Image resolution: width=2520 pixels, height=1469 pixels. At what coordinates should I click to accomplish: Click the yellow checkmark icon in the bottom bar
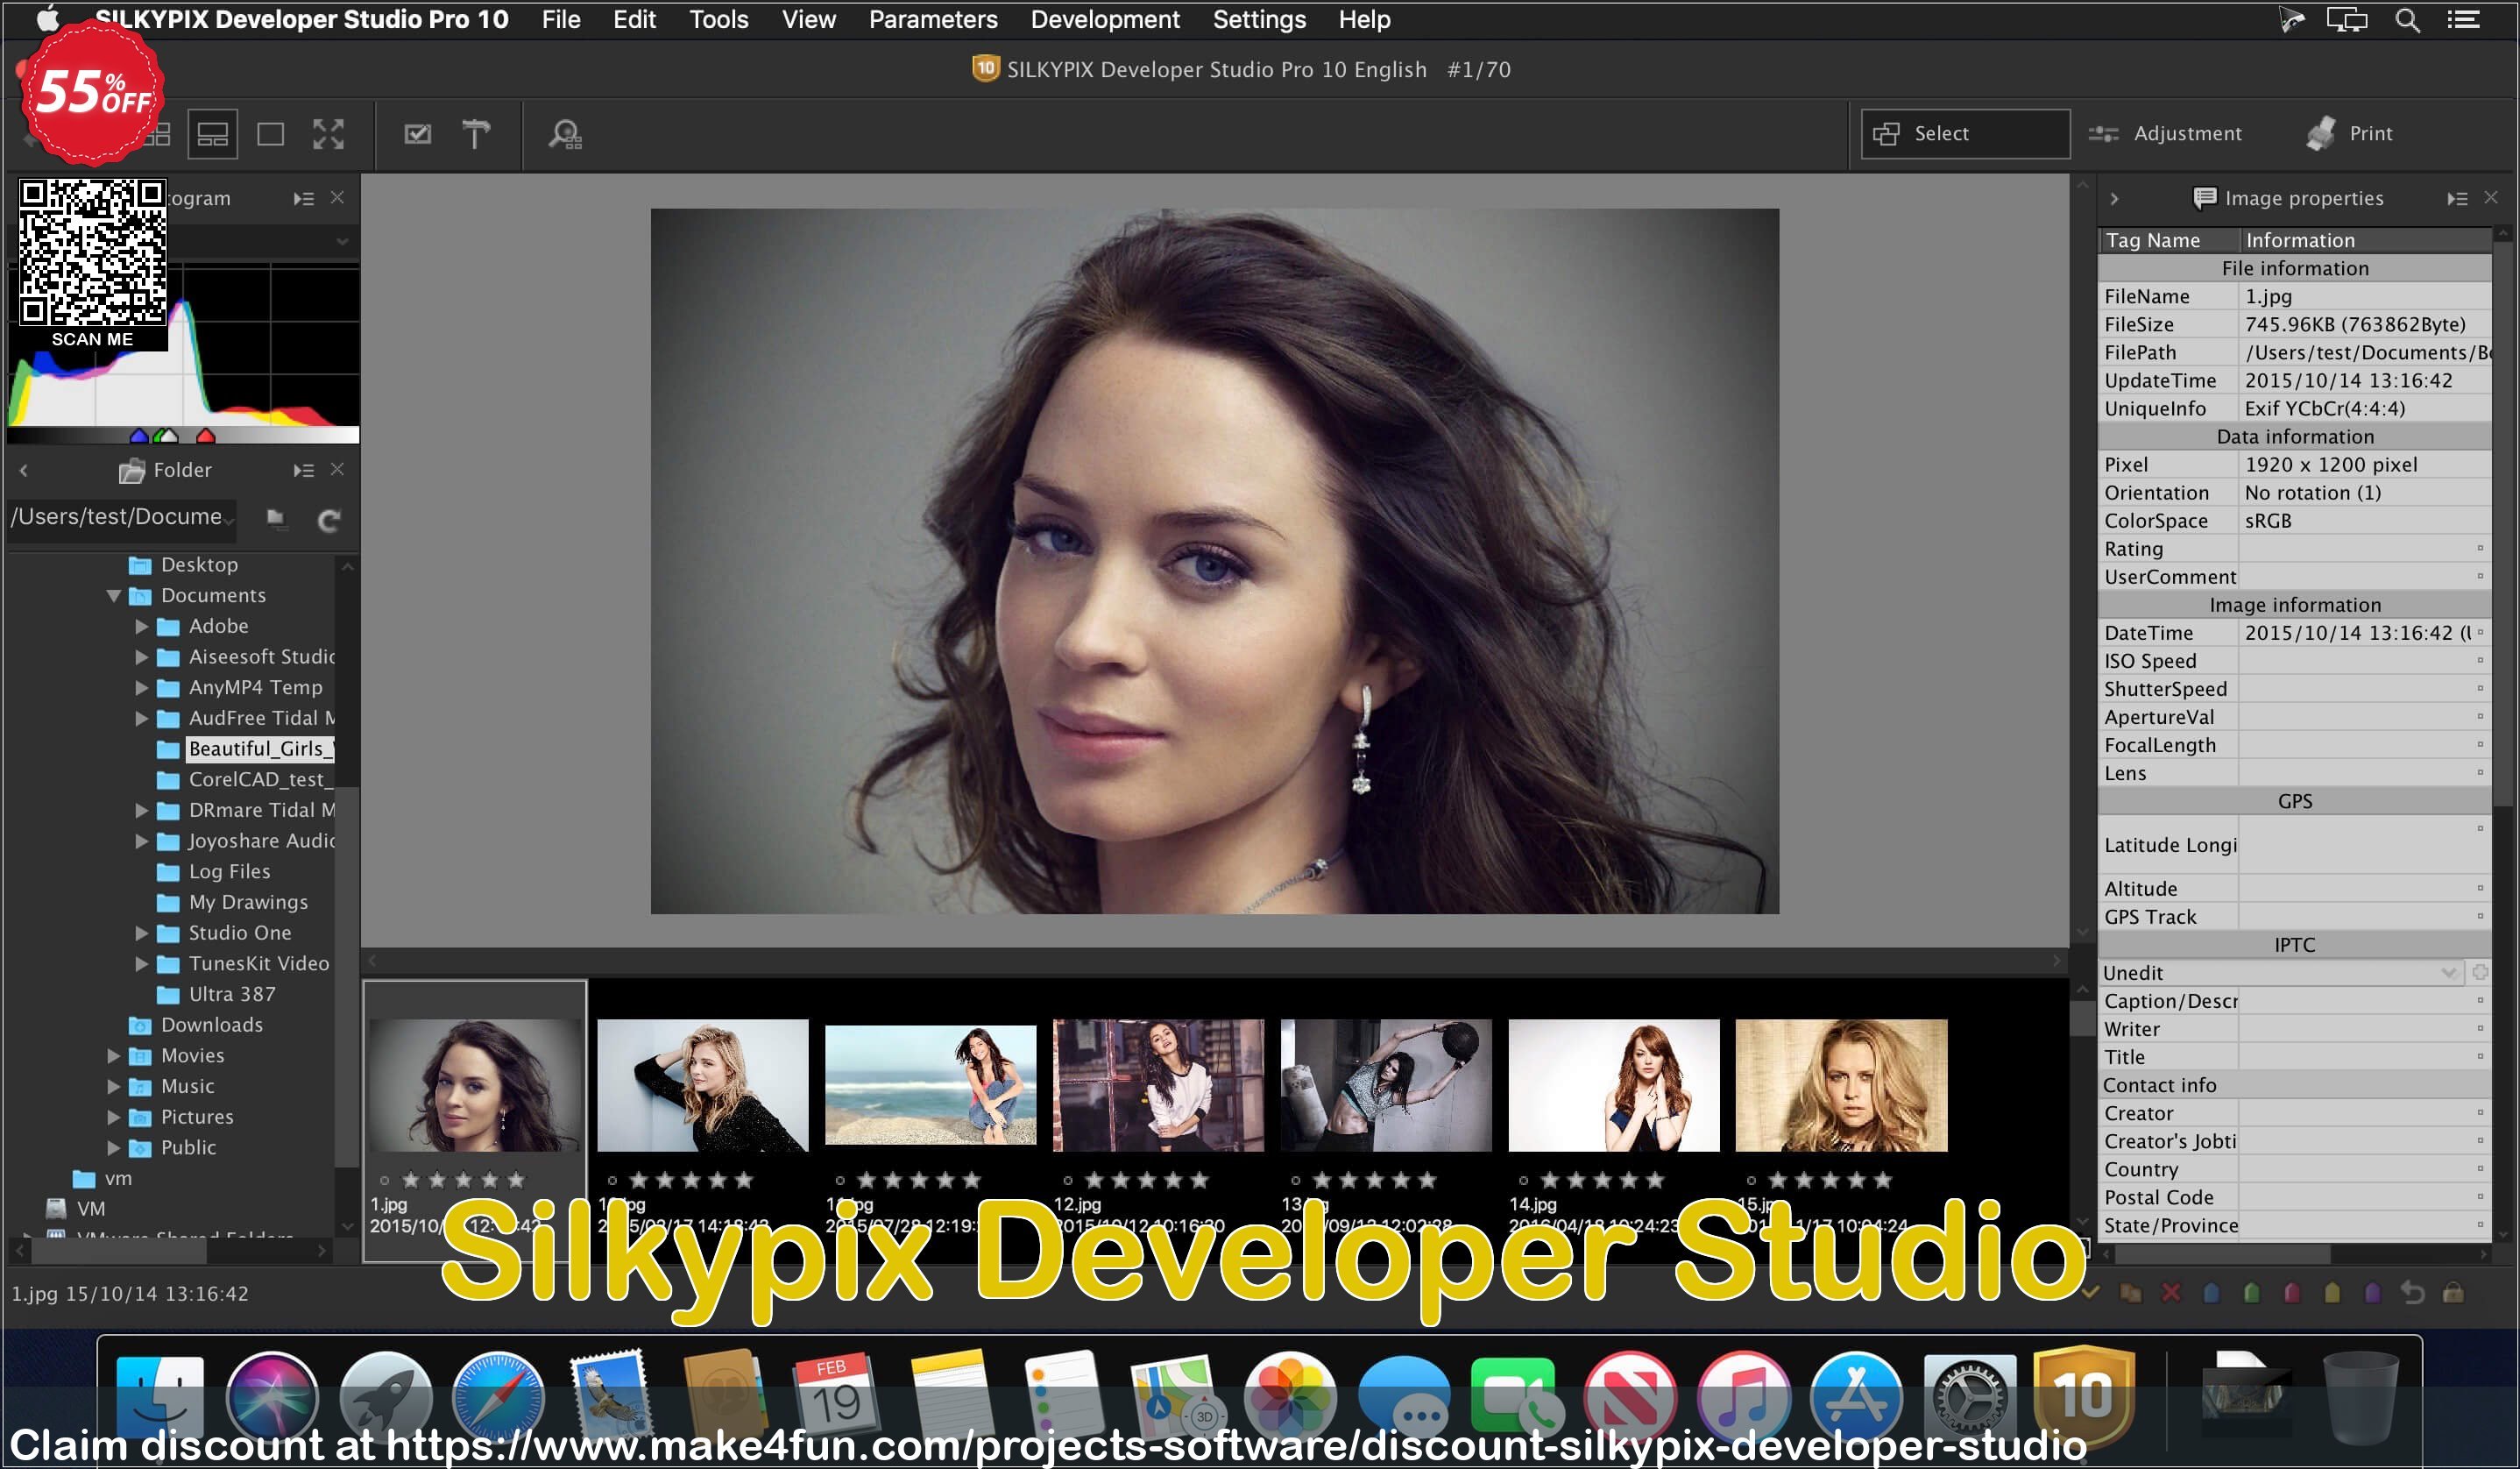pyautogui.click(x=2090, y=1293)
